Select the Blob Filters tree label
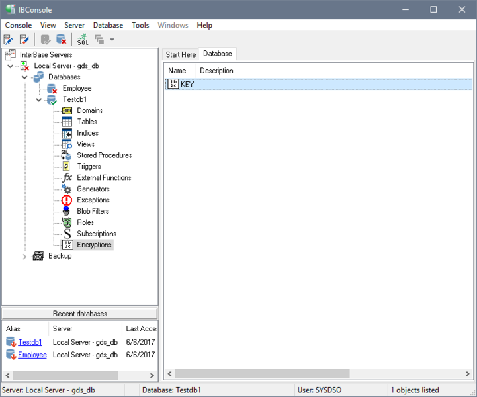 tap(93, 211)
